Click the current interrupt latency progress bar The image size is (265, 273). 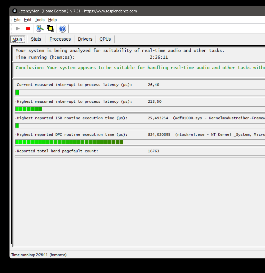[x=140, y=92]
